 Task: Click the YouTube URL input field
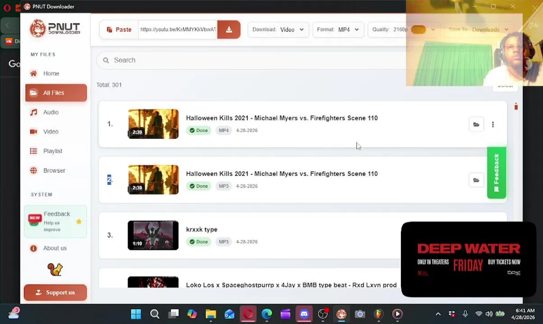tap(178, 30)
